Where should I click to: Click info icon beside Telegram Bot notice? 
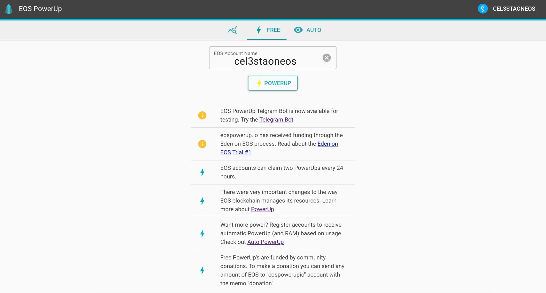pos(202,115)
